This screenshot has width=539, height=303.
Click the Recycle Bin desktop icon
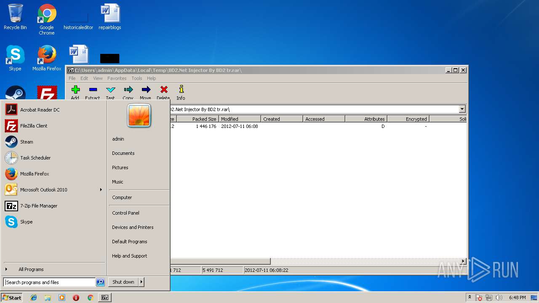[15, 17]
